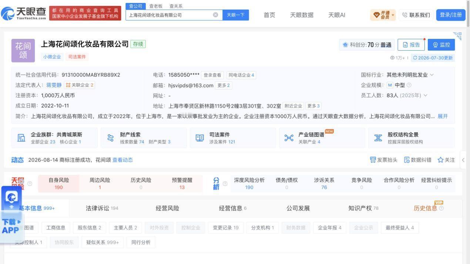Click 登录查看 to reveal phone

pyautogui.click(x=213, y=75)
